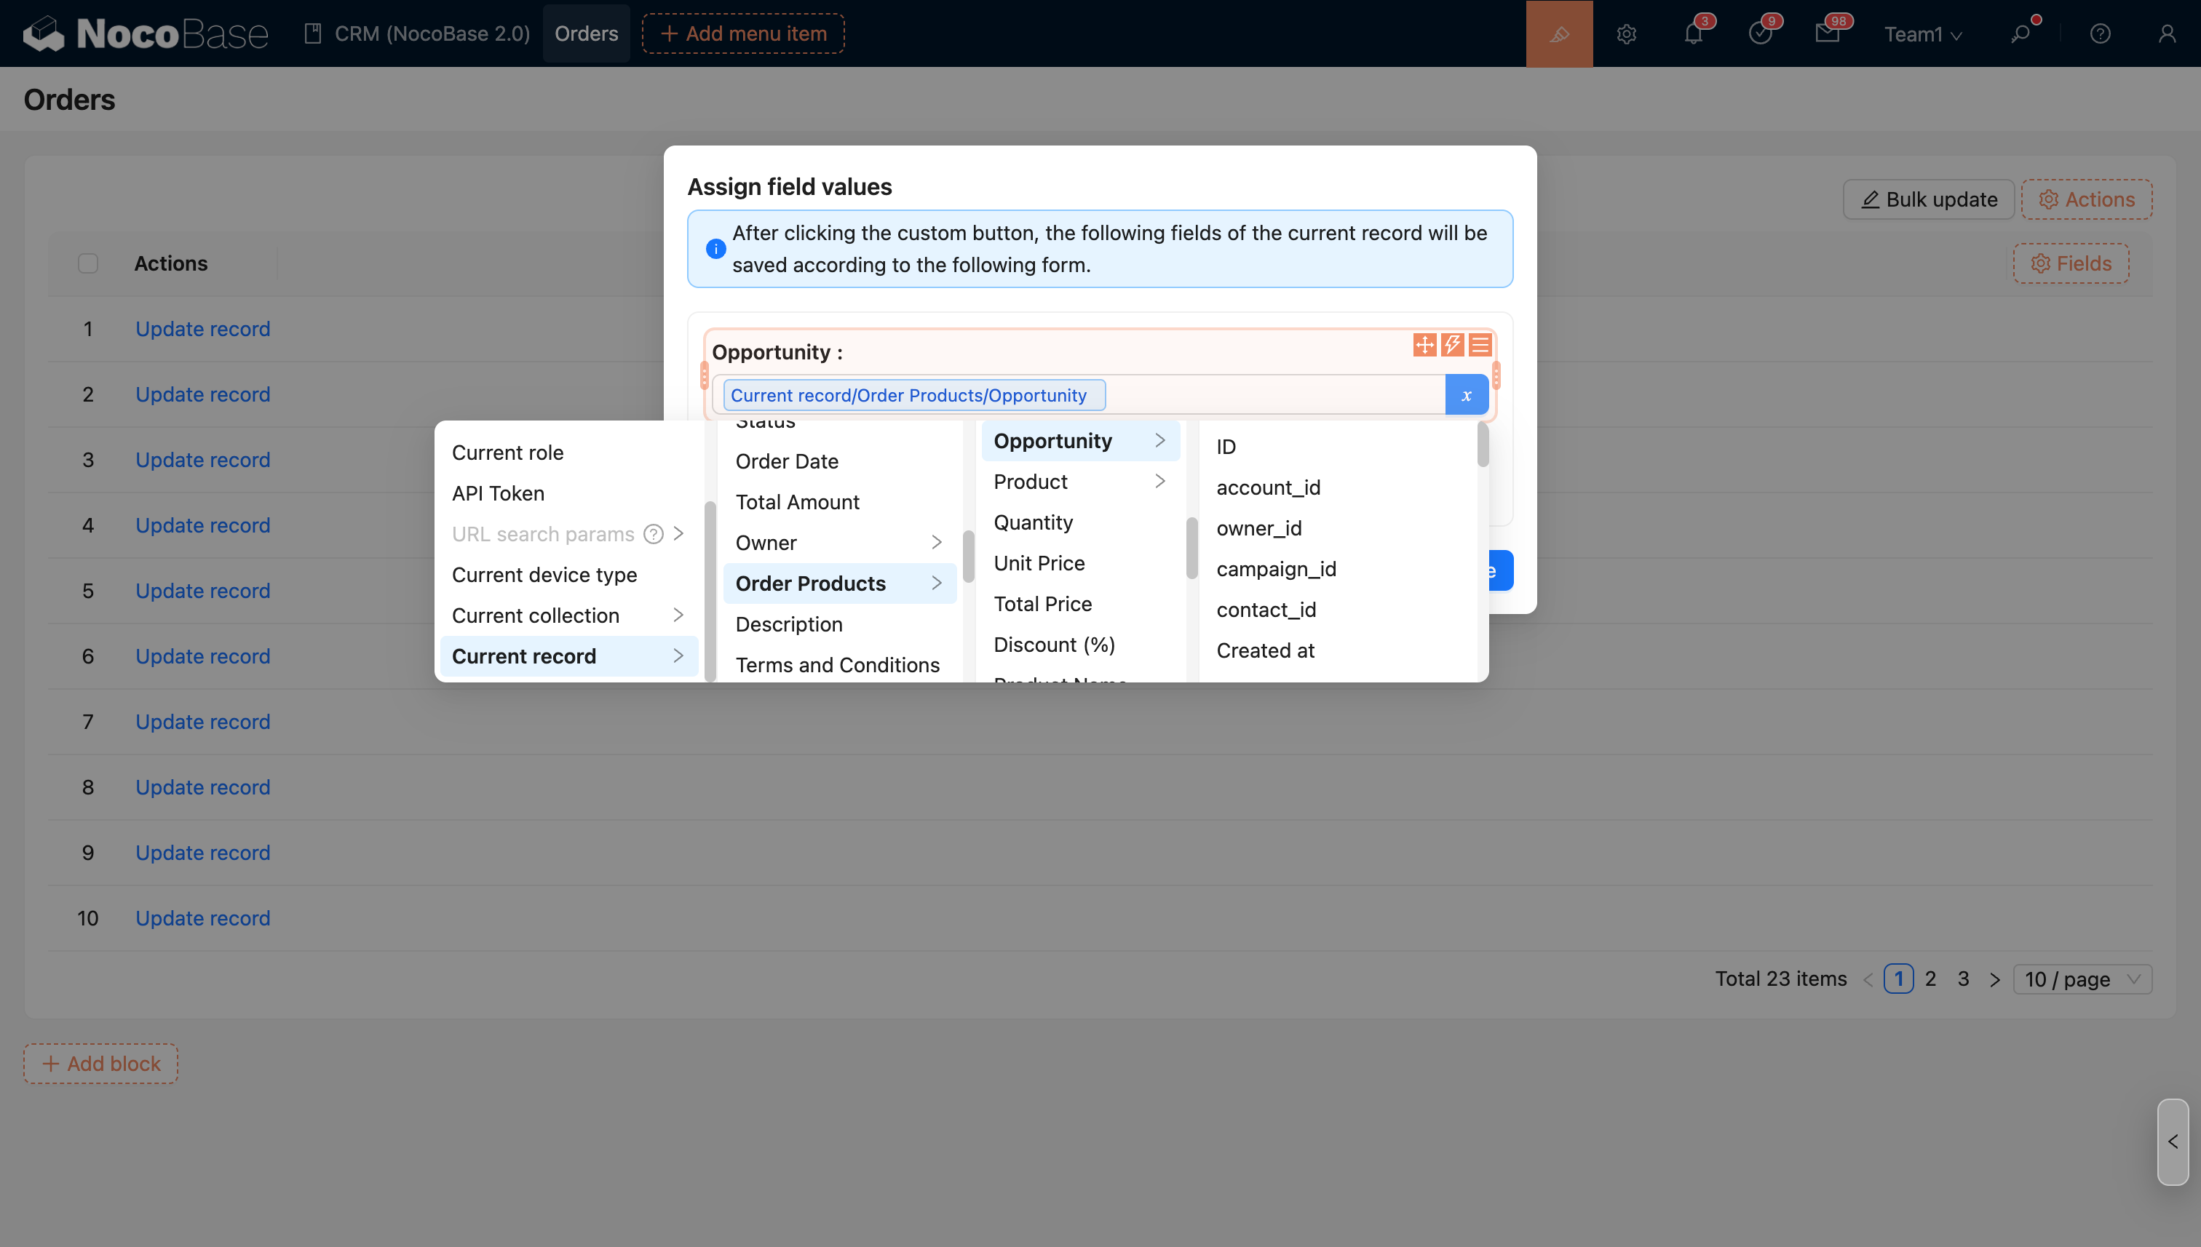This screenshot has height=1247, width=2201.
Task: Open the mail inbox icon
Action: tap(1827, 33)
